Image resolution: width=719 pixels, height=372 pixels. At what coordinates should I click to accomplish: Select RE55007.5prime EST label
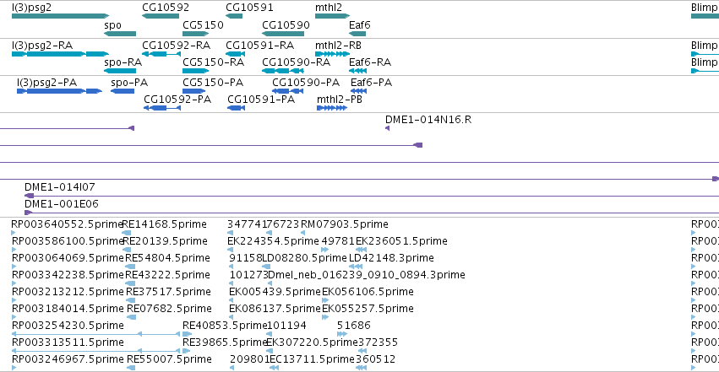coord(169,359)
